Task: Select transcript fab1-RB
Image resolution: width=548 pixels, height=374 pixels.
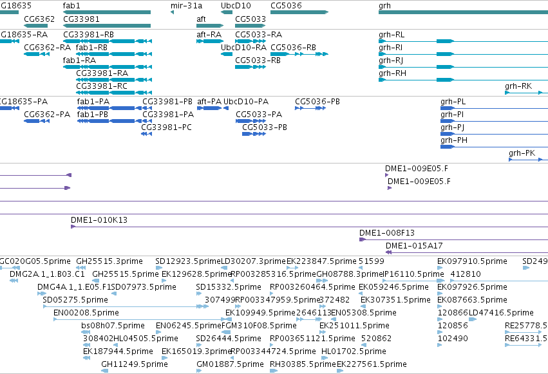Action: 114,54
